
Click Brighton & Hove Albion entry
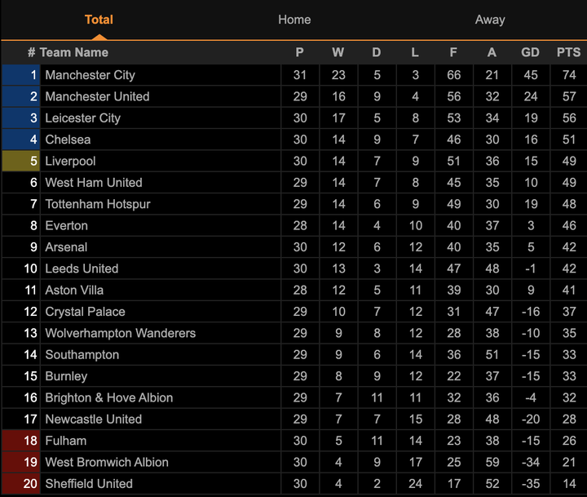click(x=108, y=397)
